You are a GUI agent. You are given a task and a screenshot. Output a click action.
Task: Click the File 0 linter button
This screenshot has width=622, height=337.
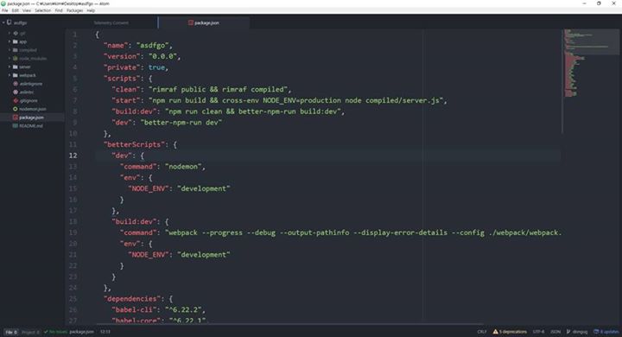(11, 332)
